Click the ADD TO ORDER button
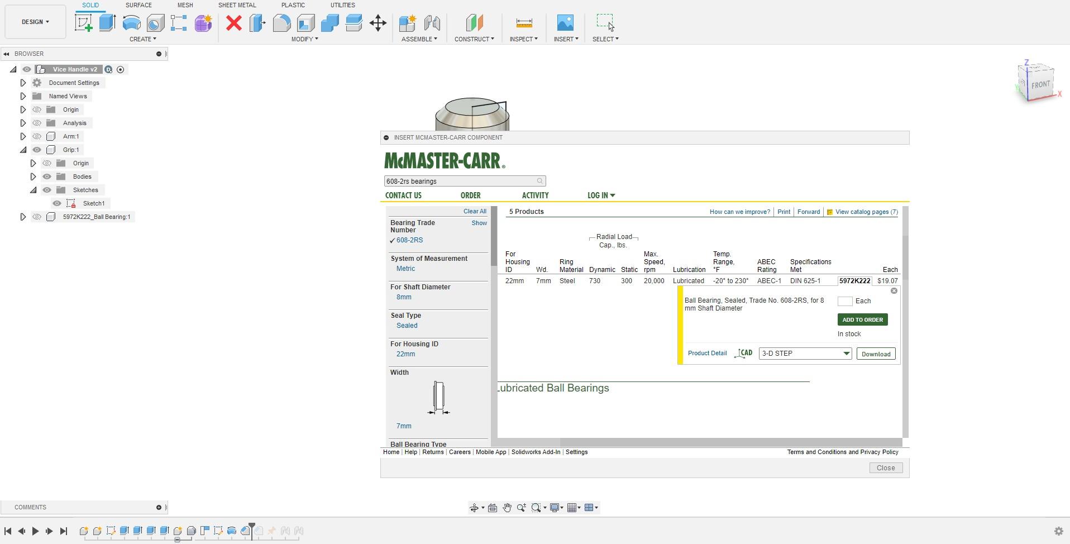 (862, 320)
